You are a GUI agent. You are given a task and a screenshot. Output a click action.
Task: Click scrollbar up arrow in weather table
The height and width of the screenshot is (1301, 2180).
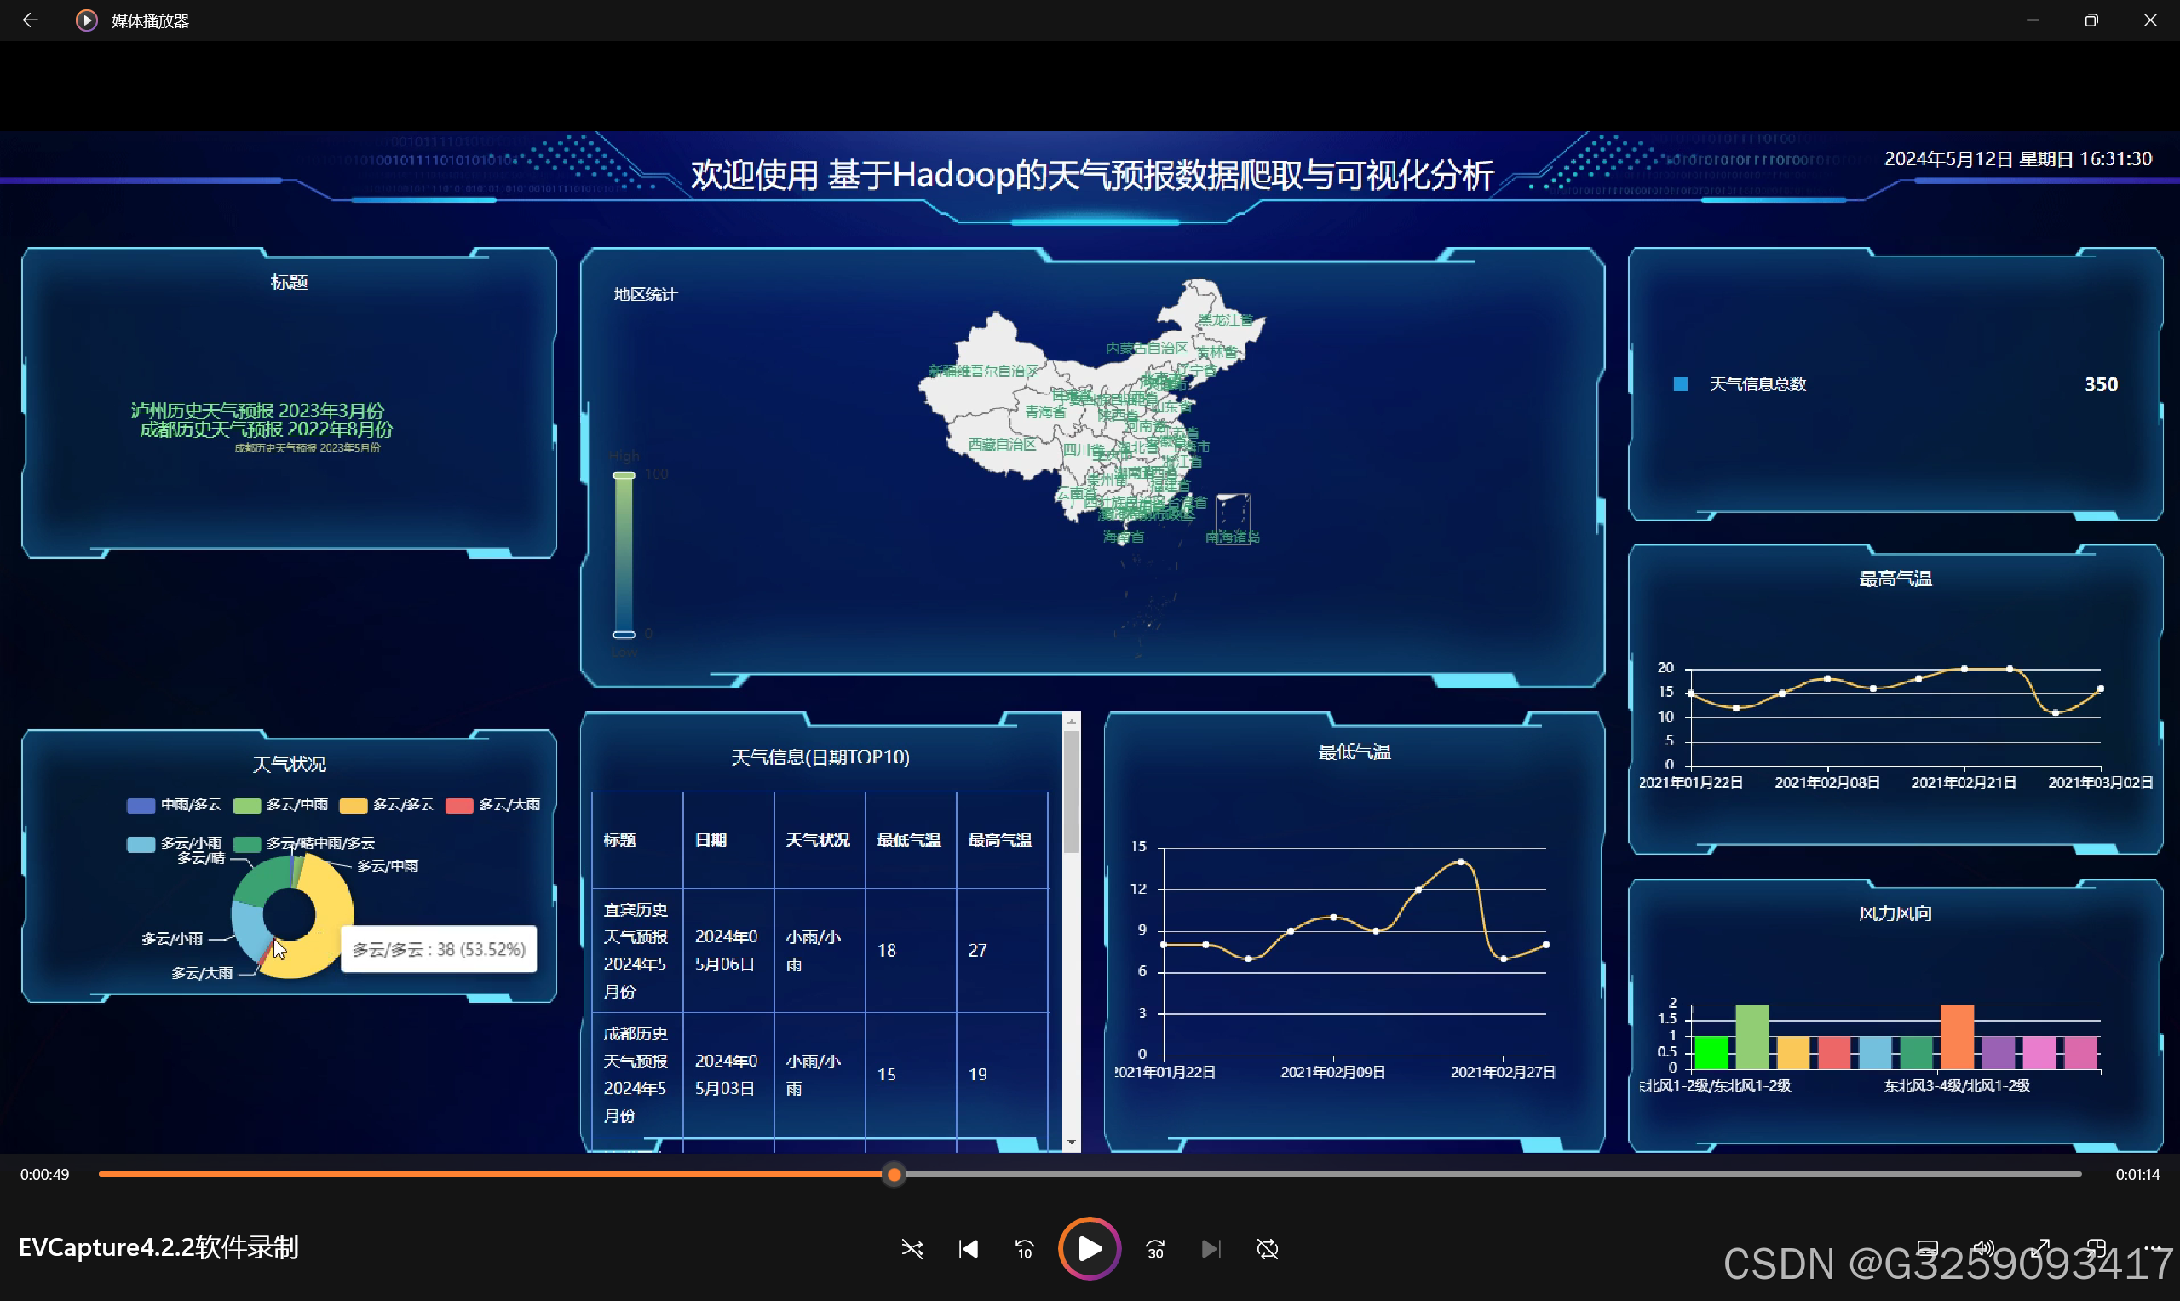click(1071, 722)
